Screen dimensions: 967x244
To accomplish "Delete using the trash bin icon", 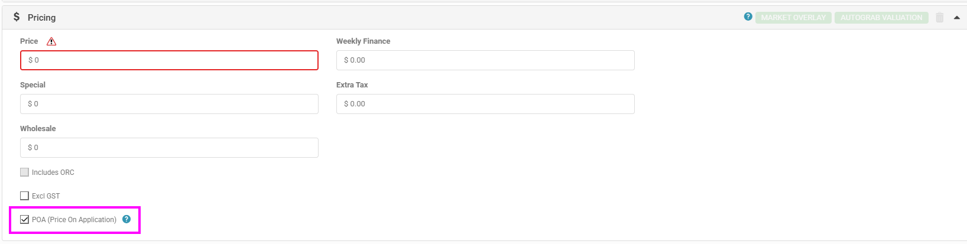I will 940,18.
